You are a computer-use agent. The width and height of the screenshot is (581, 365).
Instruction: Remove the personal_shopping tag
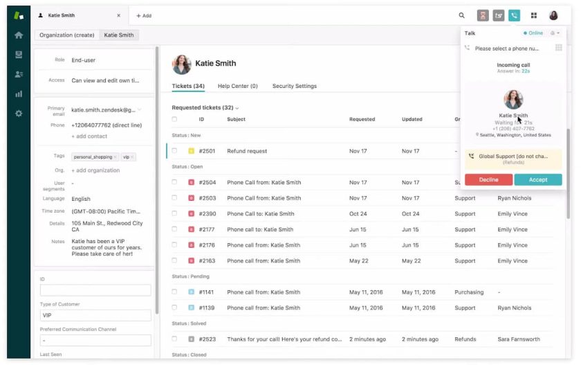pos(116,157)
